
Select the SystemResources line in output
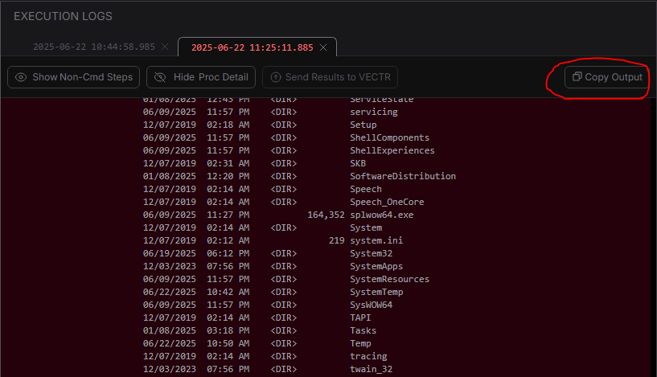389,279
